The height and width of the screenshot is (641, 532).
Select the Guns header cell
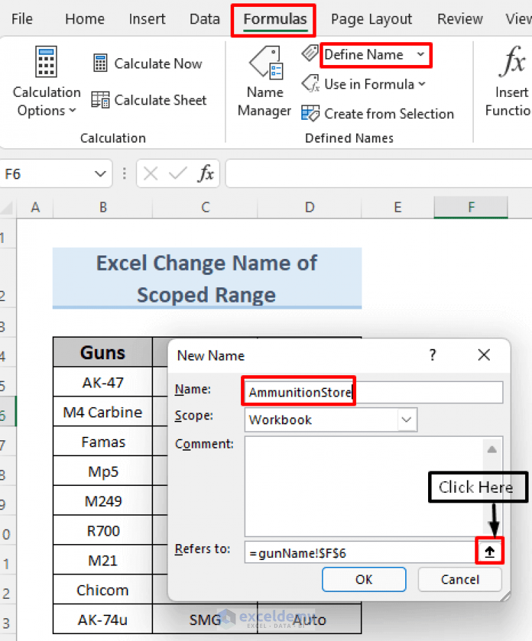click(103, 352)
